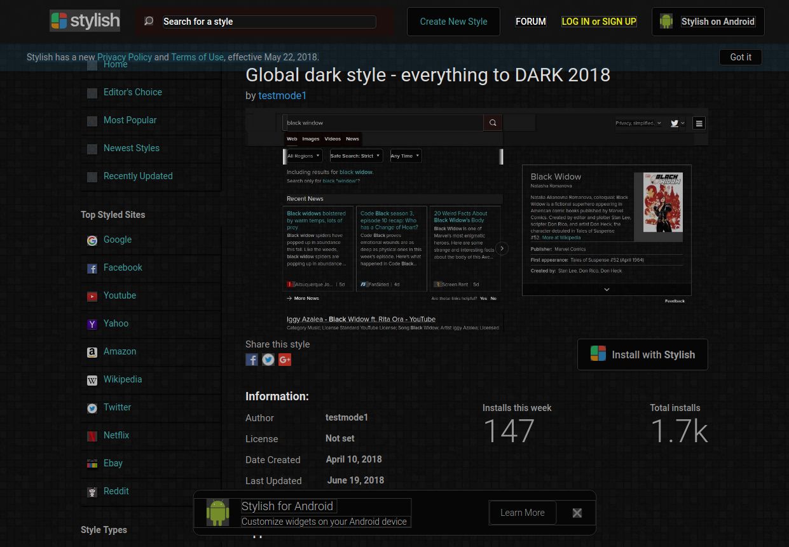Click the Netflix sidebar icon
The height and width of the screenshot is (547, 789).
coord(92,436)
